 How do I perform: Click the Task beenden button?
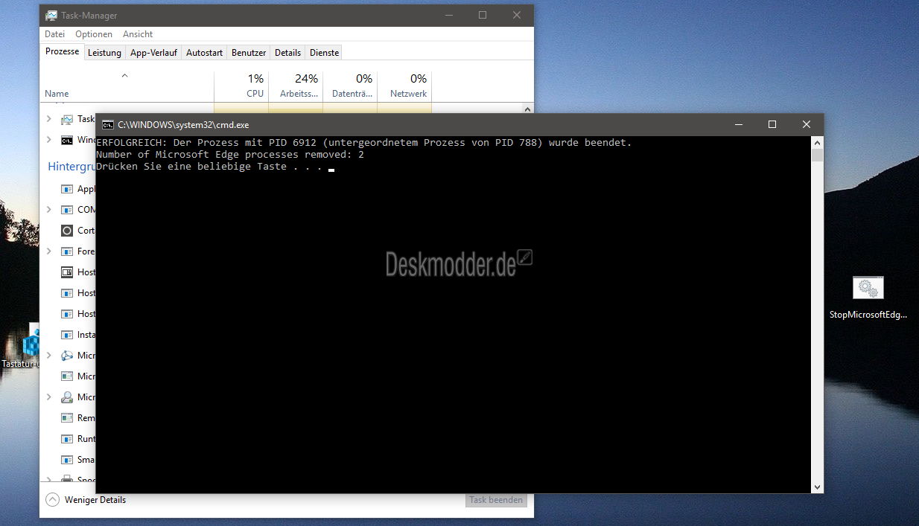pos(496,500)
